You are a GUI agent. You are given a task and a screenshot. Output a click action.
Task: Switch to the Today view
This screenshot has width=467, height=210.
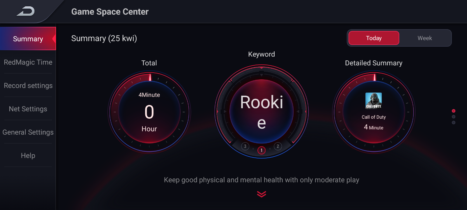374,38
